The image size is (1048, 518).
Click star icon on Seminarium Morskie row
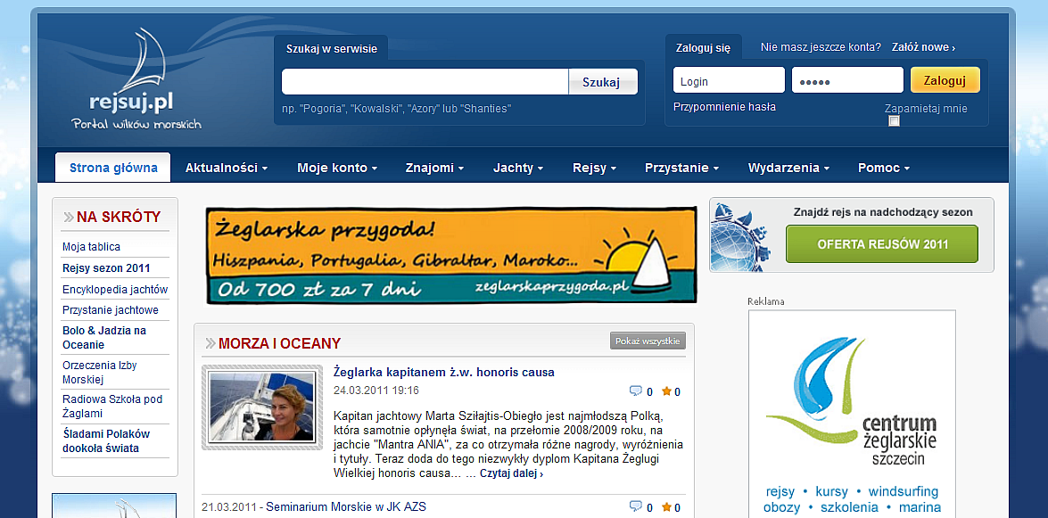point(665,507)
